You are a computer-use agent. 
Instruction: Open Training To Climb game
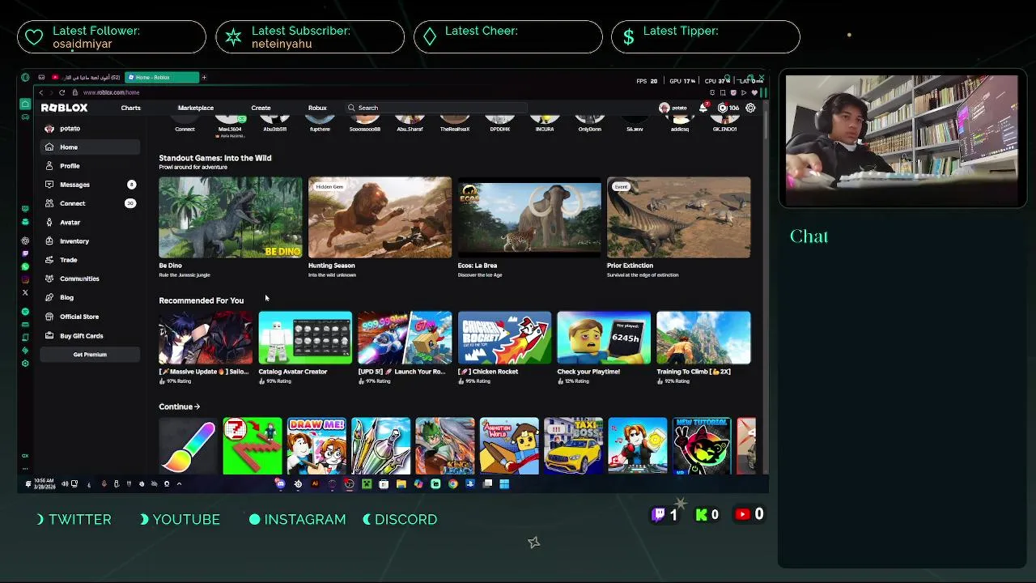pos(703,338)
